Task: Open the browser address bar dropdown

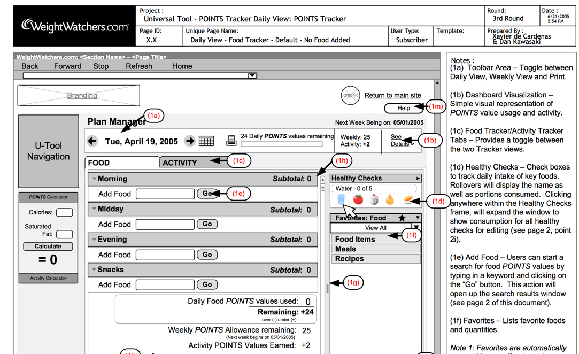Action: [252, 75]
